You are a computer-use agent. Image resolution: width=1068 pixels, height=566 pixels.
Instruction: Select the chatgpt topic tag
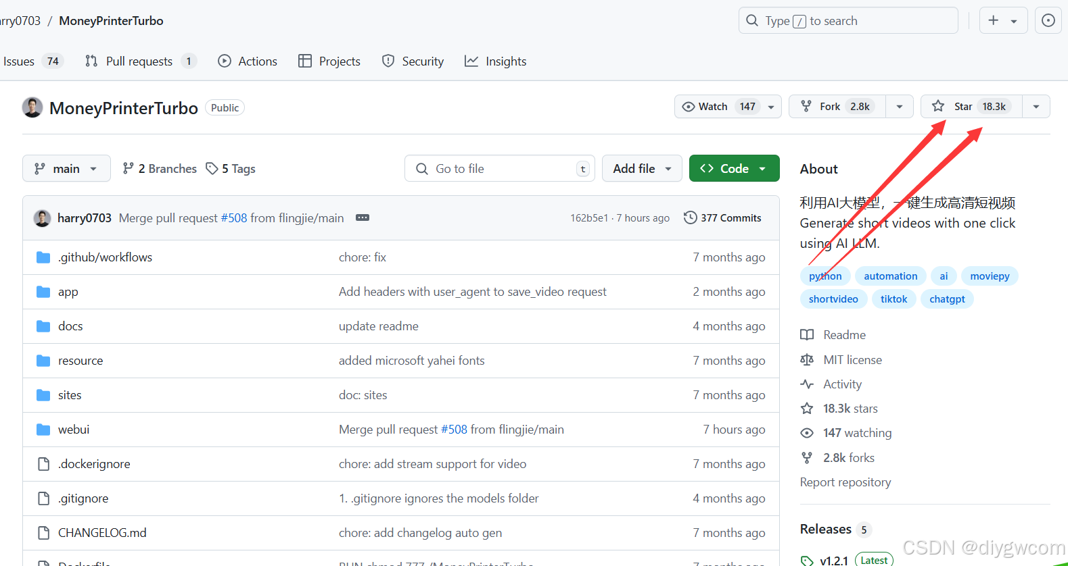947,299
